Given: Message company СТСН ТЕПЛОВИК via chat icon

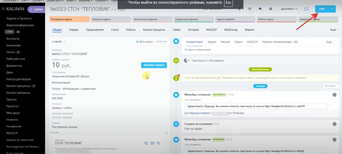Looking at the screenshot, I should click(x=159, y=143).
